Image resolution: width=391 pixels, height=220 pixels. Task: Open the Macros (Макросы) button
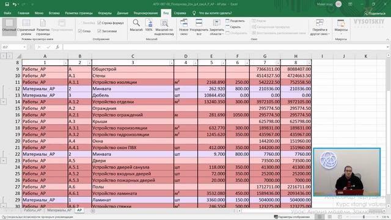pos(341,27)
